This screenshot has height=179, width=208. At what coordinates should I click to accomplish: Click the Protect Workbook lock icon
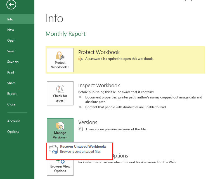pyautogui.click(x=60, y=55)
